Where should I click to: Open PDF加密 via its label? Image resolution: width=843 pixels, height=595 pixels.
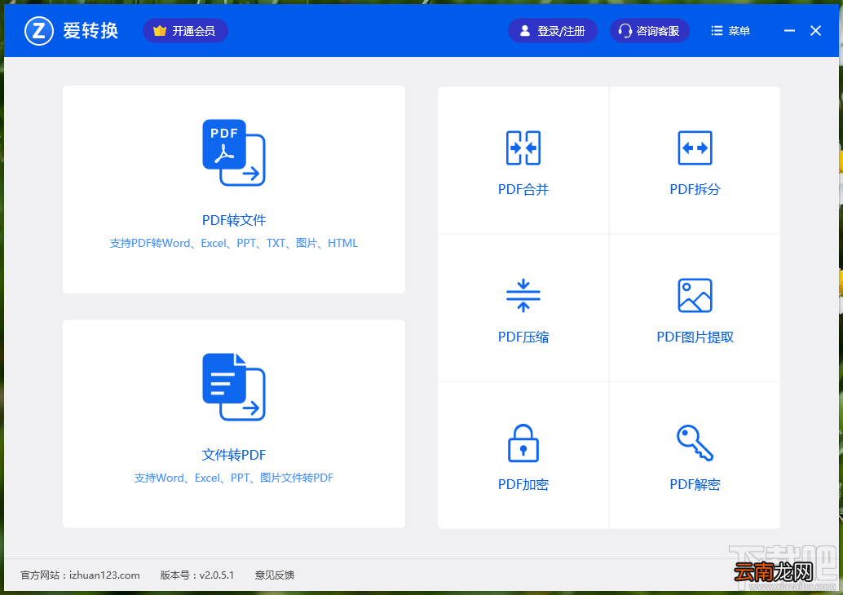523,484
